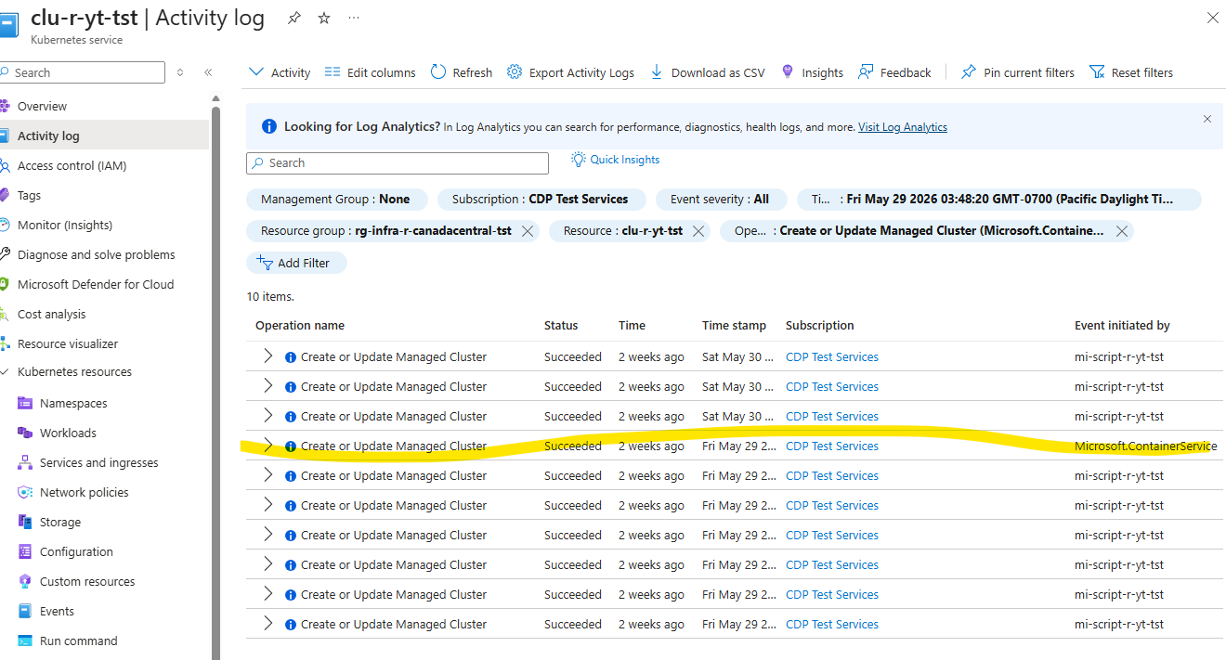Open Microsoft Defender for Cloud
The image size is (1226, 660).
click(96, 284)
